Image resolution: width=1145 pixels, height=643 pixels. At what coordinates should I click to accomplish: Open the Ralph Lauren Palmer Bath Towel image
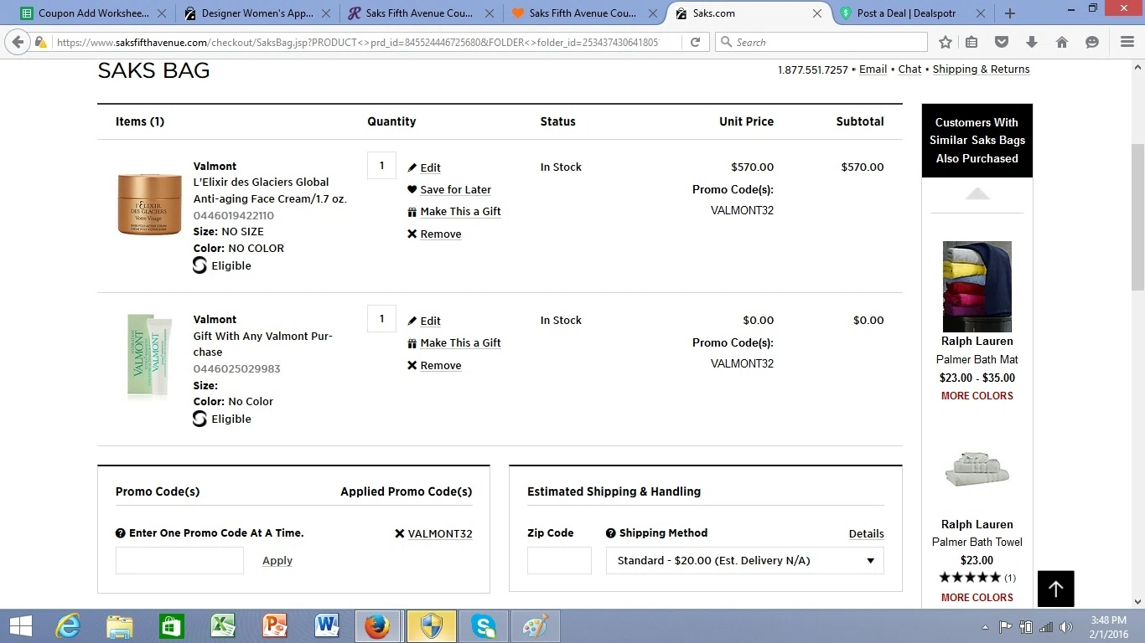tap(977, 470)
